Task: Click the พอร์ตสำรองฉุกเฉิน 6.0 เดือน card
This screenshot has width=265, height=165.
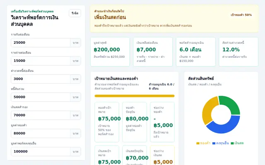Action: click(196, 52)
